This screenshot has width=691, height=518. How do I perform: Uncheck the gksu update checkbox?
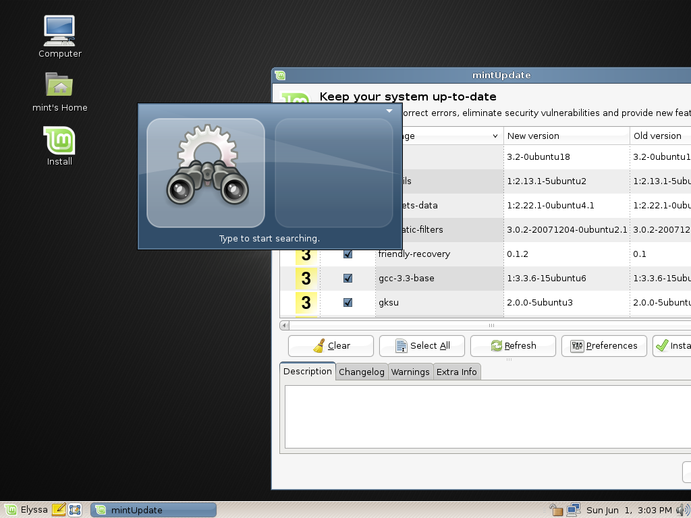tap(348, 303)
